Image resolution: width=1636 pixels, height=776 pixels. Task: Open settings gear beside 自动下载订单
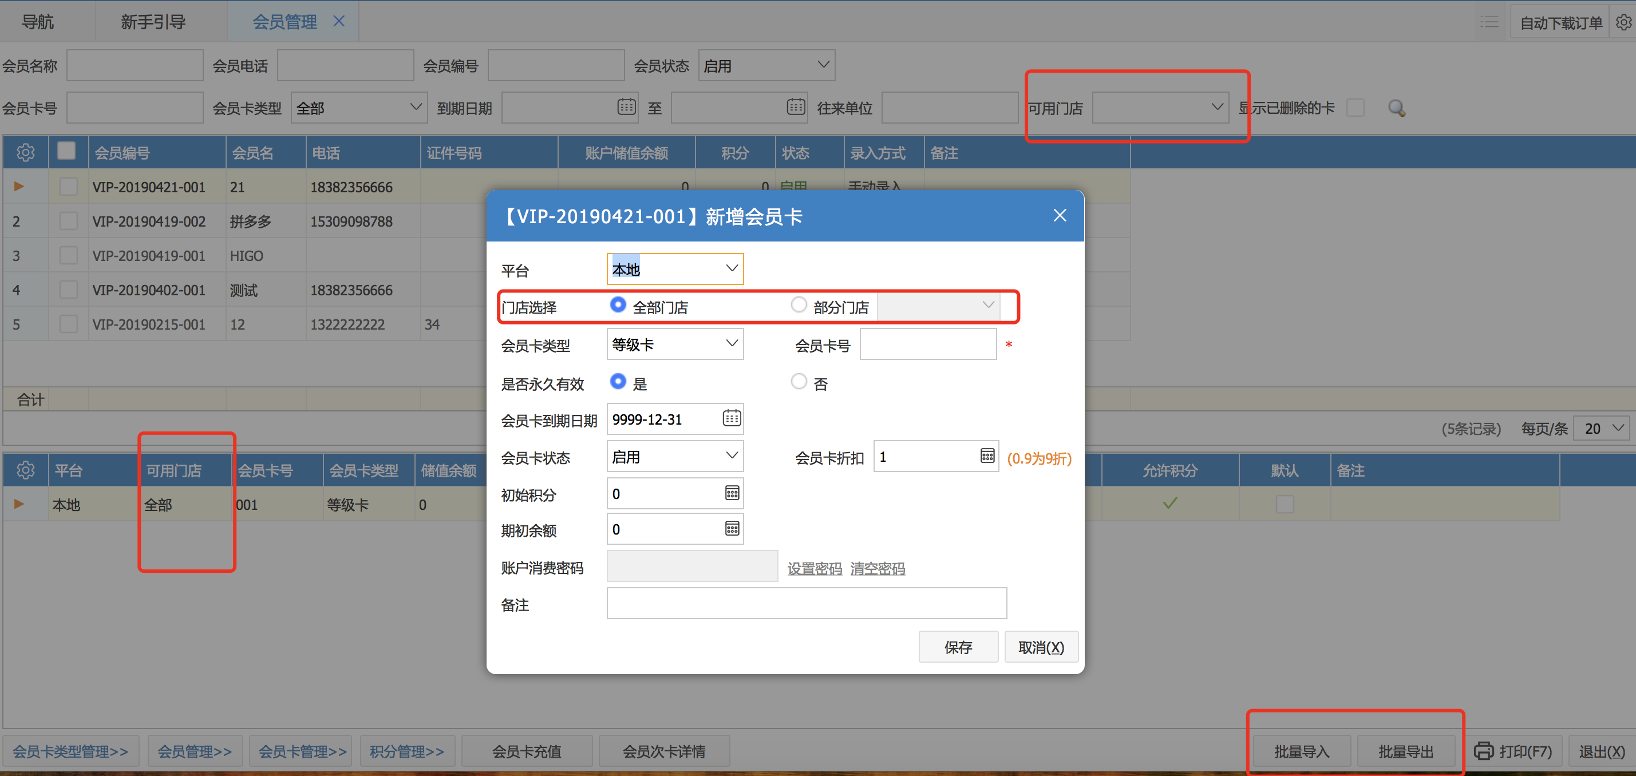pos(1623,23)
